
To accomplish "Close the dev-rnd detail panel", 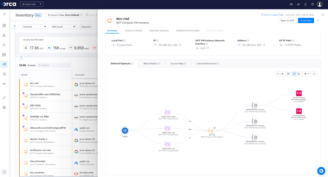I will [x=323, y=15].
